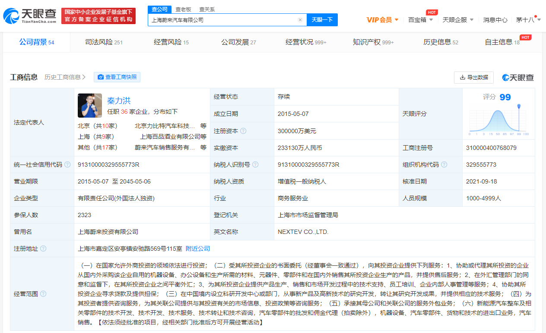This screenshot has height=333, width=546.
Task: Open the 知识产权 tab
Action: [x=373, y=42]
